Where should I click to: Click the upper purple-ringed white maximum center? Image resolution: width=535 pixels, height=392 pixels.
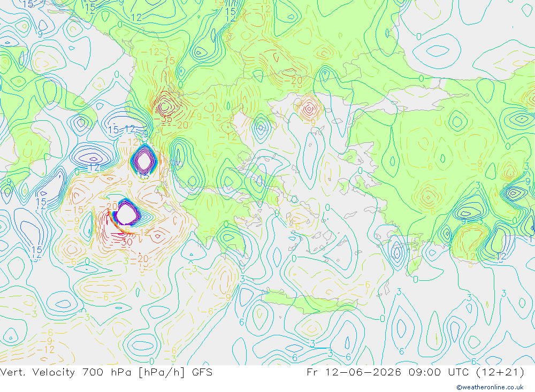pyautogui.click(x=144, y=162)
